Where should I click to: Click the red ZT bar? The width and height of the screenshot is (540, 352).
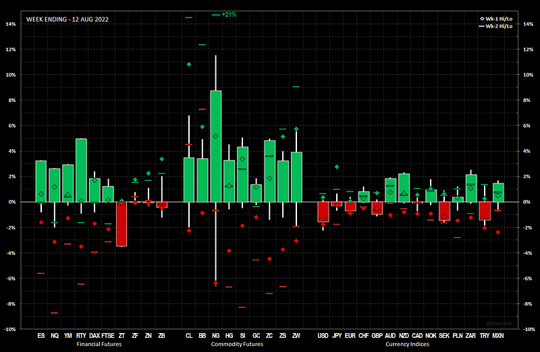click(x=122, y=224)
